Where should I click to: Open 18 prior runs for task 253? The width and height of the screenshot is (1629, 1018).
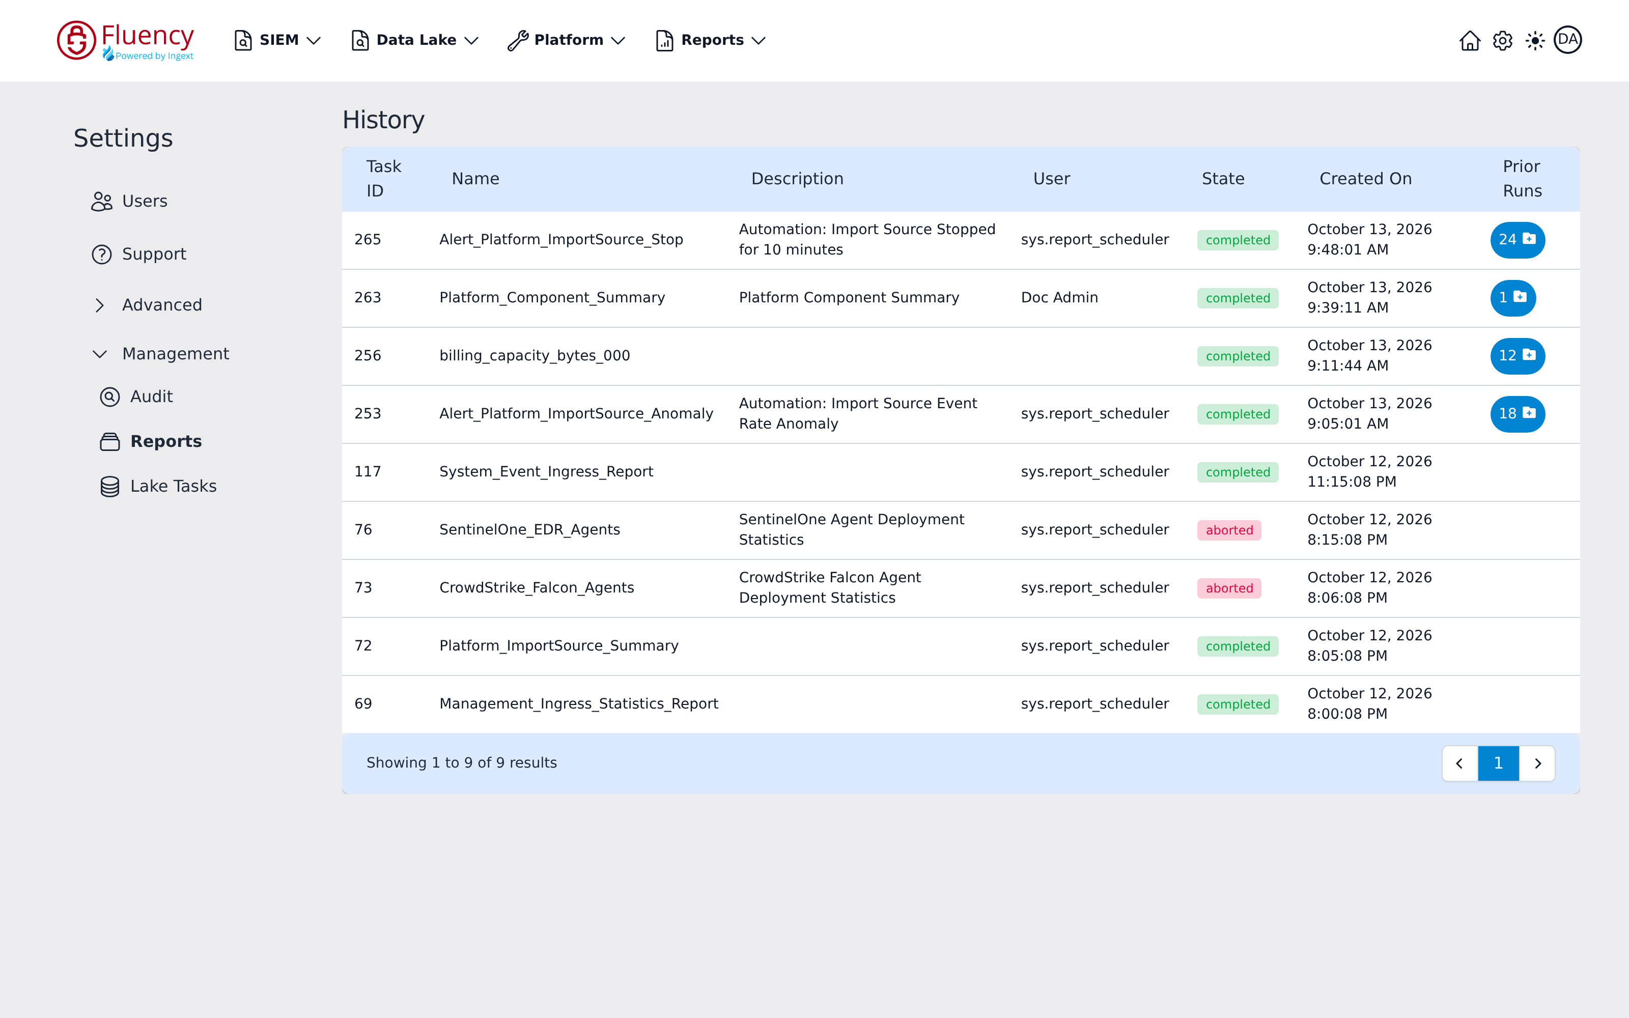click(x=1517, y=413)
